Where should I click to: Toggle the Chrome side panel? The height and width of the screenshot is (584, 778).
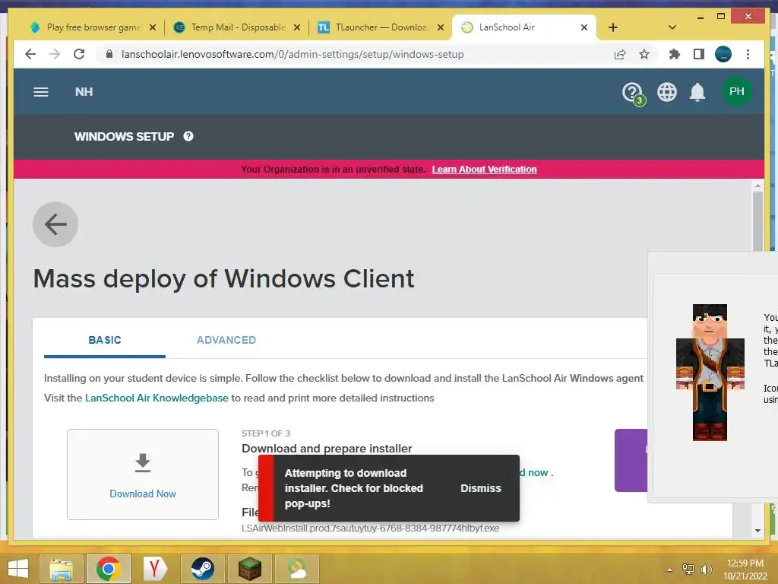699,54
